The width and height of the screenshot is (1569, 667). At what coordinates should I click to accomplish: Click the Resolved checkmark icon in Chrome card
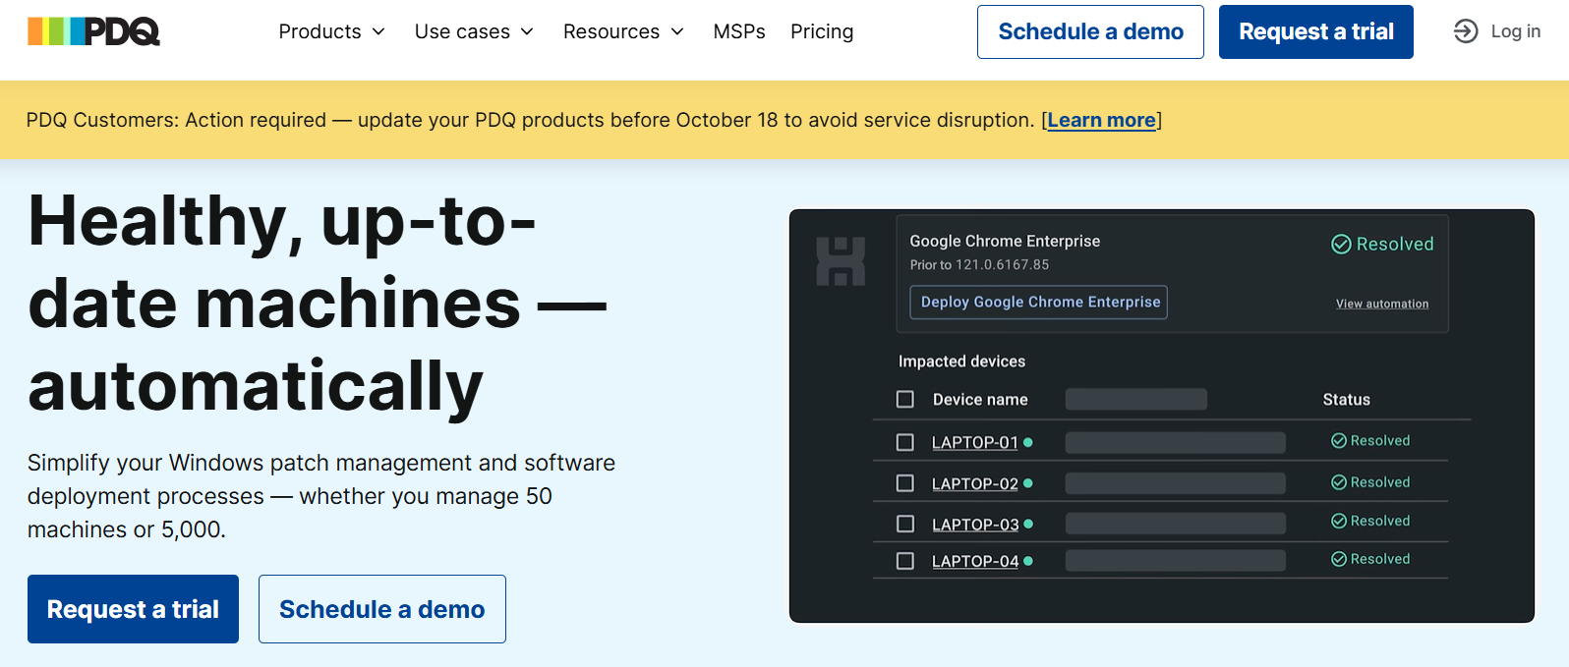point(1341,244)
